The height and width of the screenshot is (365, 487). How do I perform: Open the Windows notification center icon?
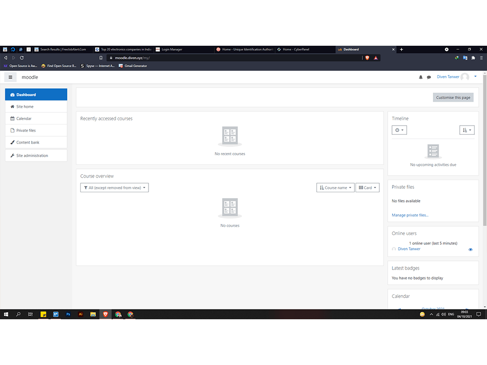tap(479, 314)
